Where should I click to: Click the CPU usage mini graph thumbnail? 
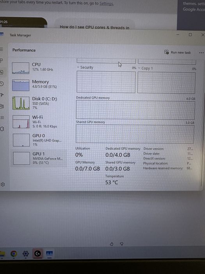[21, 68]
